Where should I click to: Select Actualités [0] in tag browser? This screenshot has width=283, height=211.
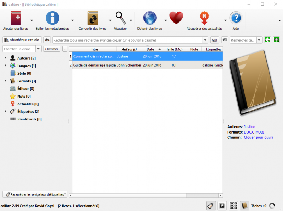(28, 104)
